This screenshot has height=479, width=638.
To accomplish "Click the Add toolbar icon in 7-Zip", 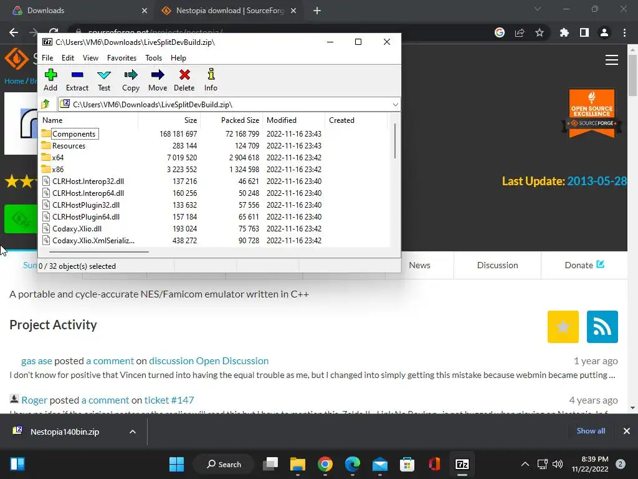I will 50,80.
